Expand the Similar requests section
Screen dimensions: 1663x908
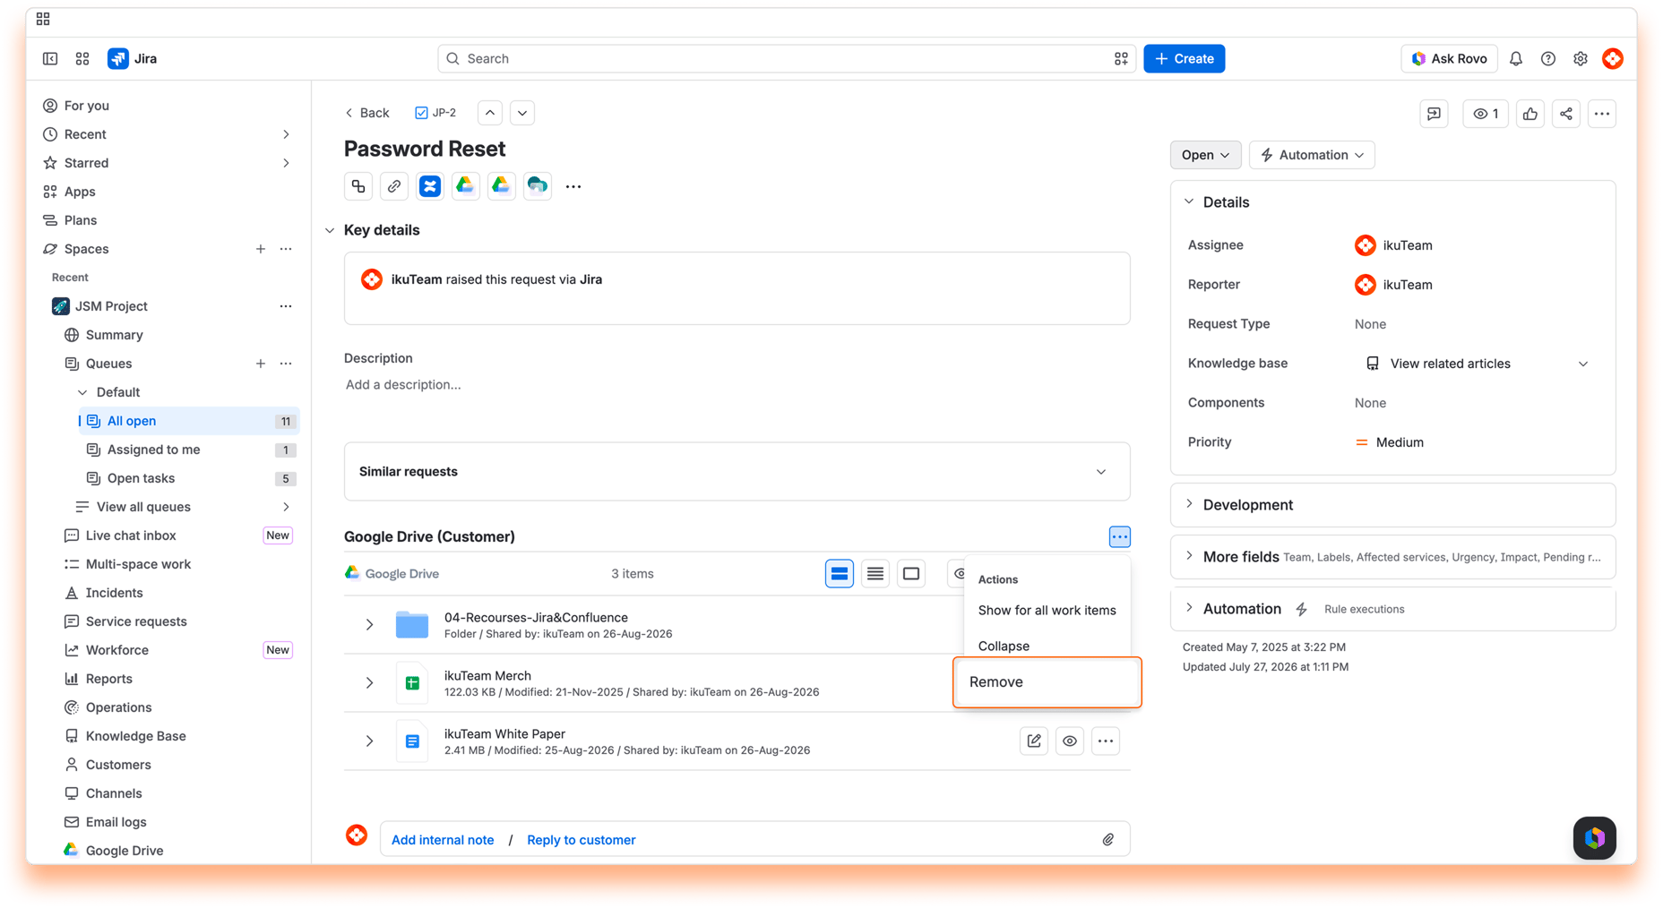[x=737, y=472]
